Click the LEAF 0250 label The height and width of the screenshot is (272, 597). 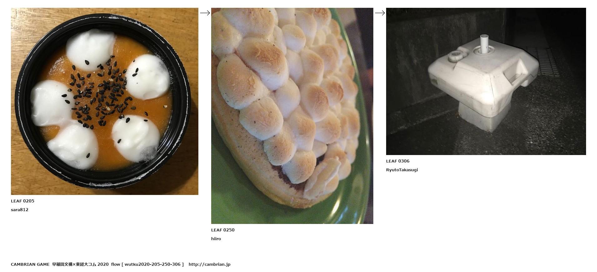point(223,230)
